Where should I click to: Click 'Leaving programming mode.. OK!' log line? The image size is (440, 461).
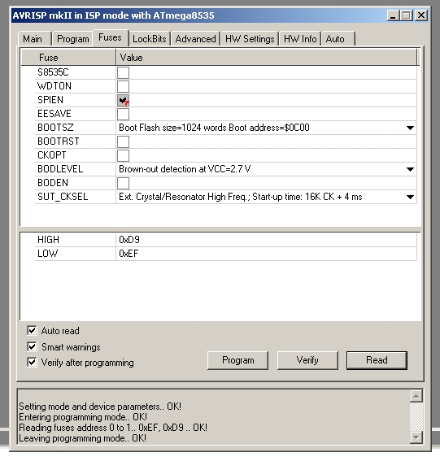point(83,438)
